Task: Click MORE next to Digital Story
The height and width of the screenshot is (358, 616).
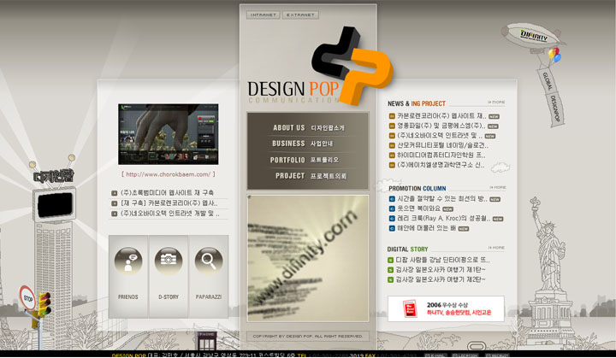Action: pyautogui.click(x=496, y=248)
